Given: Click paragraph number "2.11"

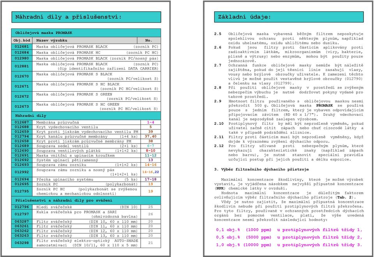Looking at the screenshot, I should 219,137.
